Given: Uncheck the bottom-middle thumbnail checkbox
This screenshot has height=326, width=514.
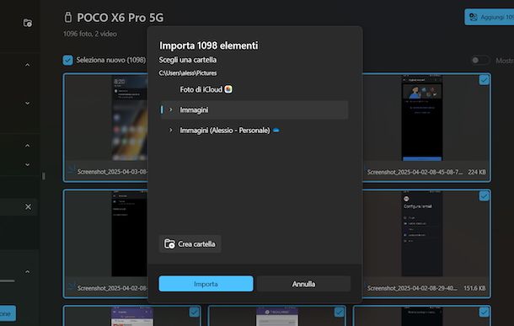Looking at the screenshot, I should [x=339, y=313].
